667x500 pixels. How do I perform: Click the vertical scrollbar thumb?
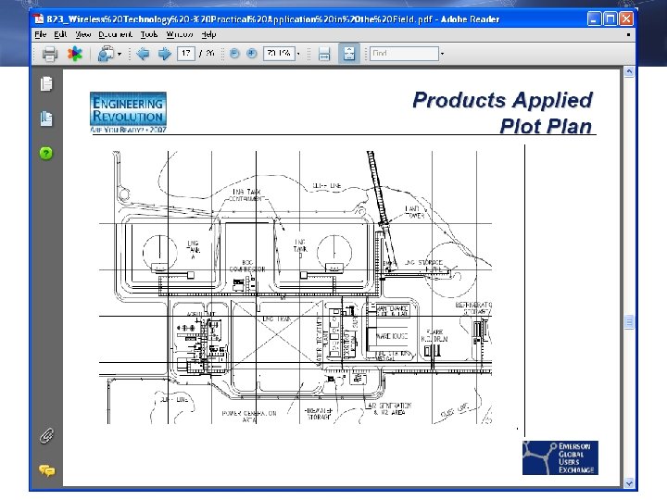click(629, 322)
